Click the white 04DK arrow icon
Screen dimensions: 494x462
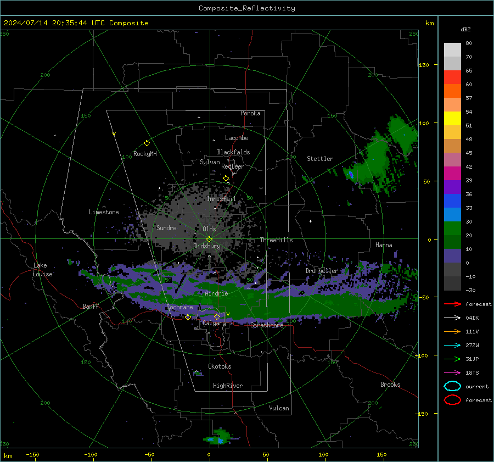pos(452,318)
